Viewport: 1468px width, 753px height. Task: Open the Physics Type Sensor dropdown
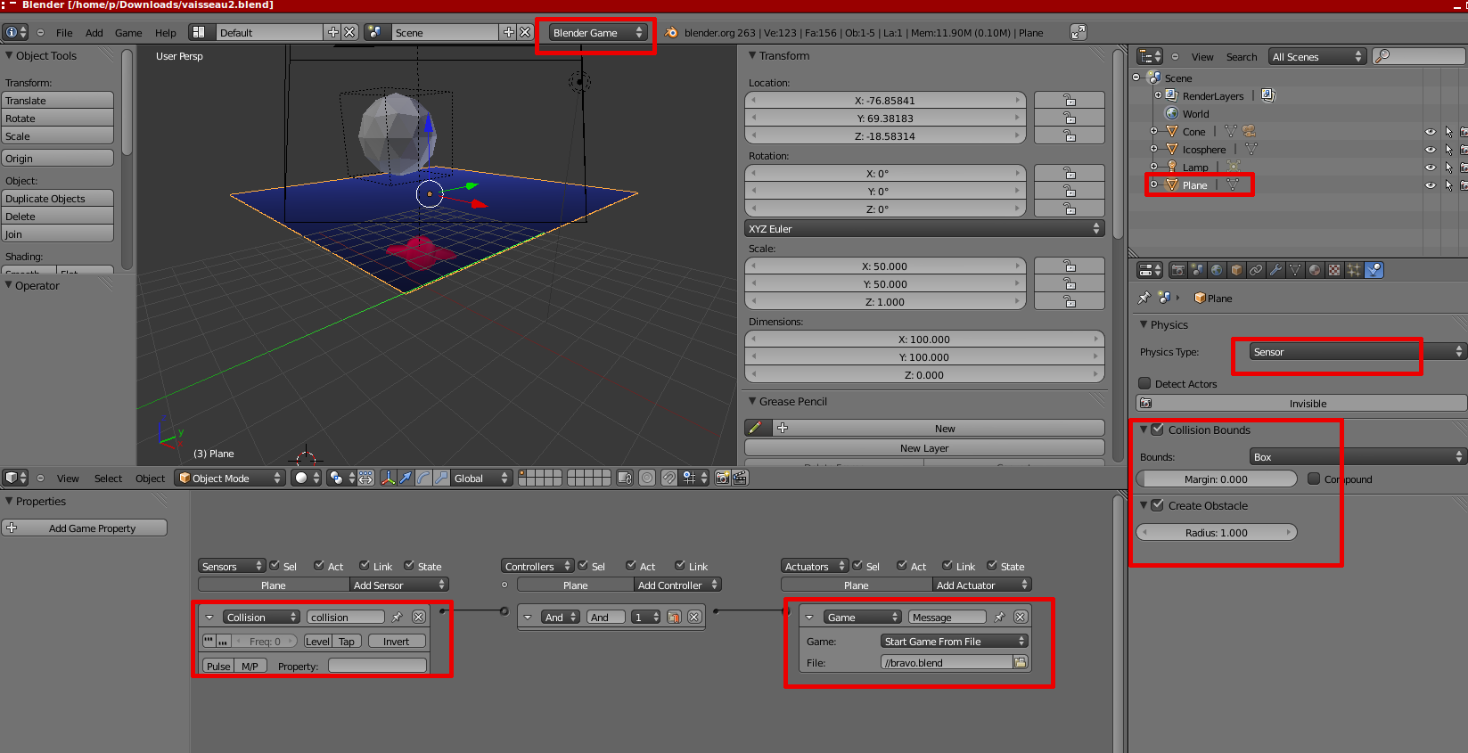coord(1356,352)
